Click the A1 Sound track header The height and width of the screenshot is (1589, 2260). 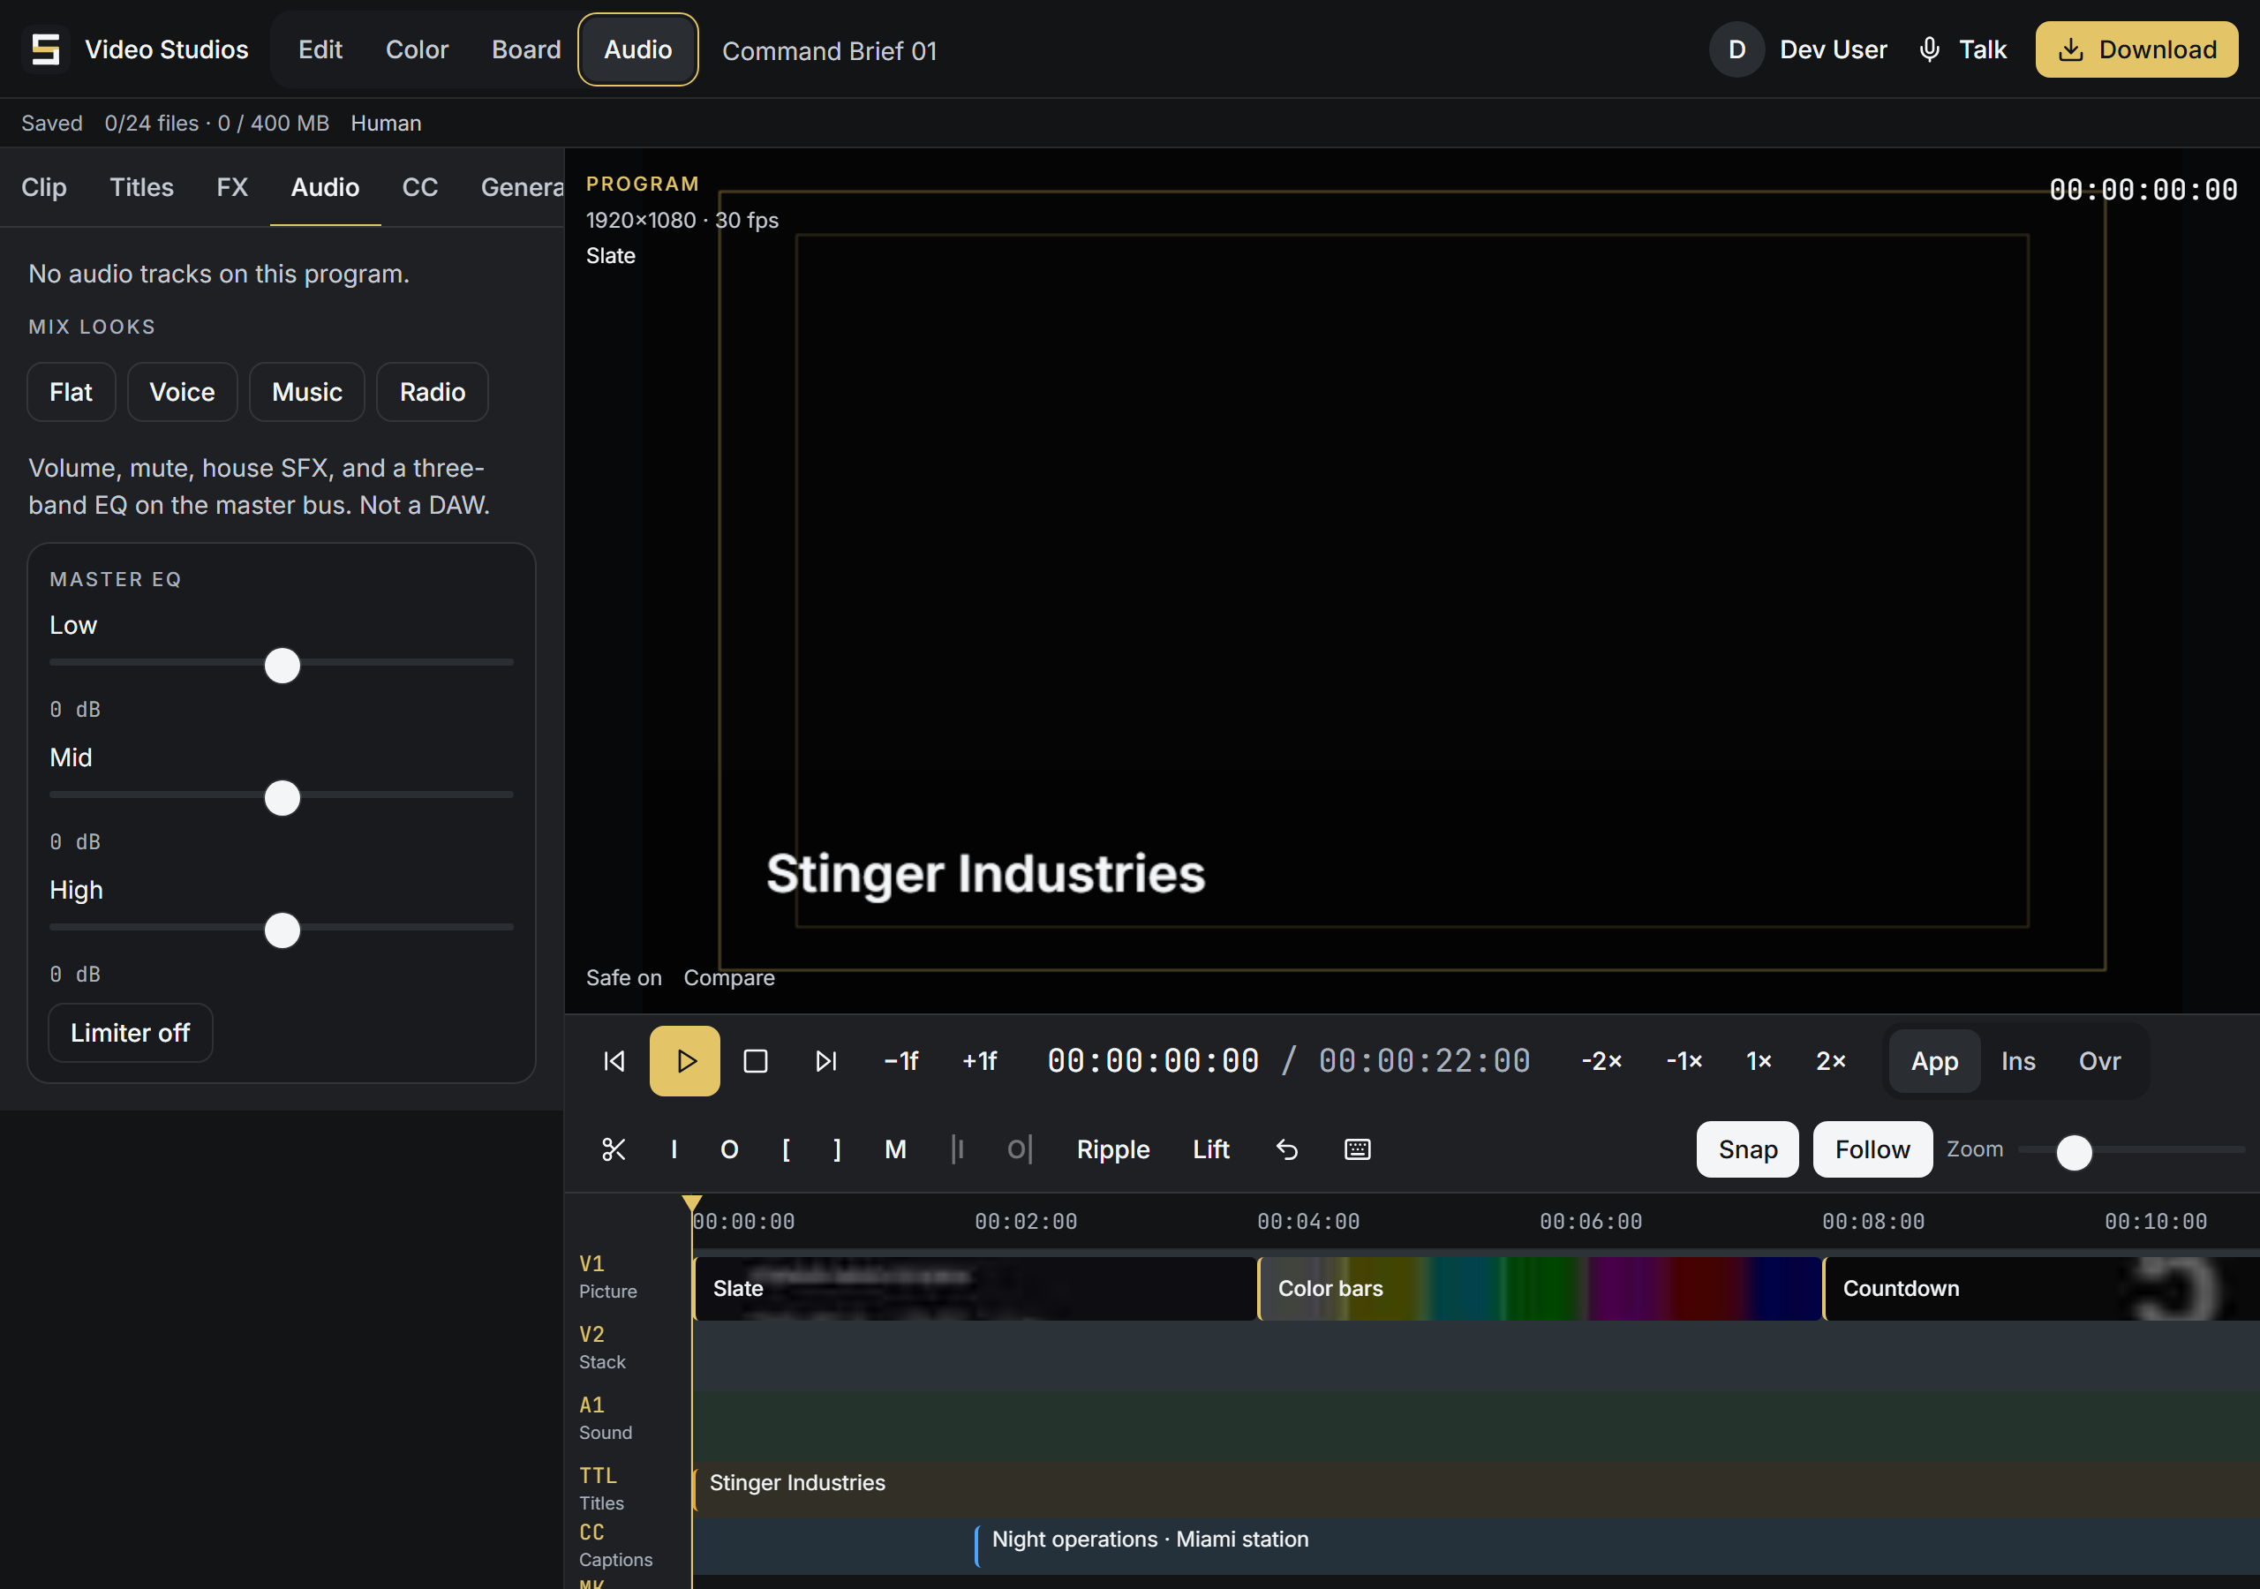626,1418
